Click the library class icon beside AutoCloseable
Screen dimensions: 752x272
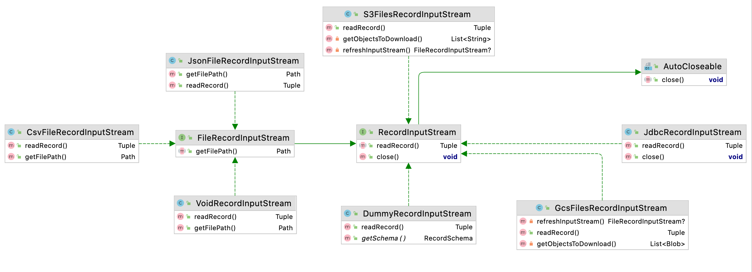[x=648, y=66]
